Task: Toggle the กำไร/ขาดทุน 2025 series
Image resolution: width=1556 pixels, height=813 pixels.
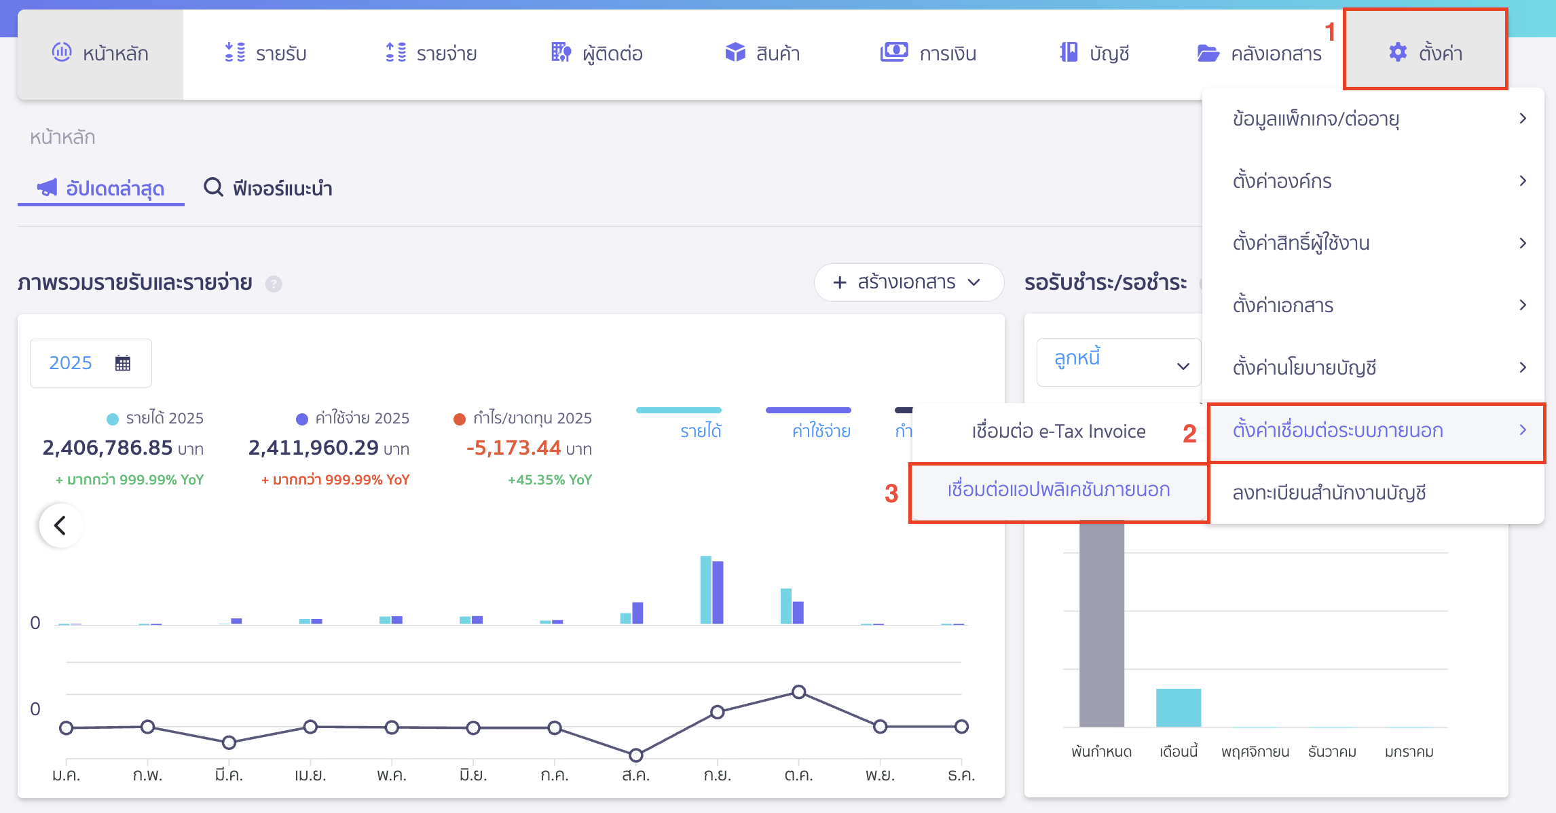Action: 523,417
